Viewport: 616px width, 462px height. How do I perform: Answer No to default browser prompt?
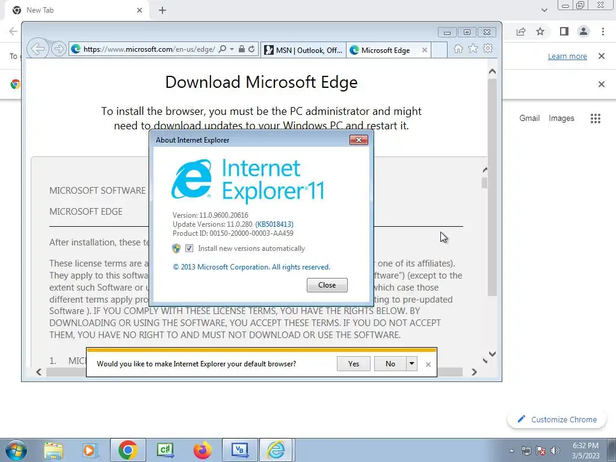390,364
